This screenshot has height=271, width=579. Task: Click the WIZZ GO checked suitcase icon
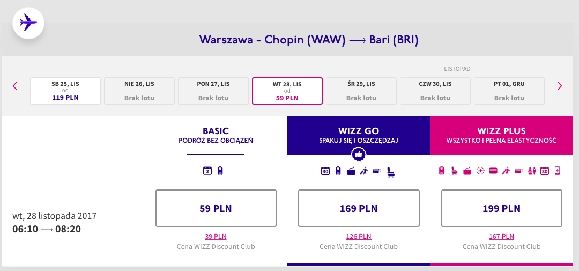click(x=351, y=171)
